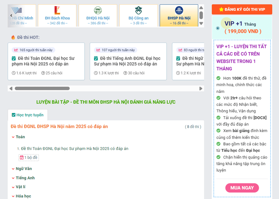Viewport: 279px width, 199px height.
Task: Click the ĐH Bách Khoa logo icon
Action: (x=57, y=10)
